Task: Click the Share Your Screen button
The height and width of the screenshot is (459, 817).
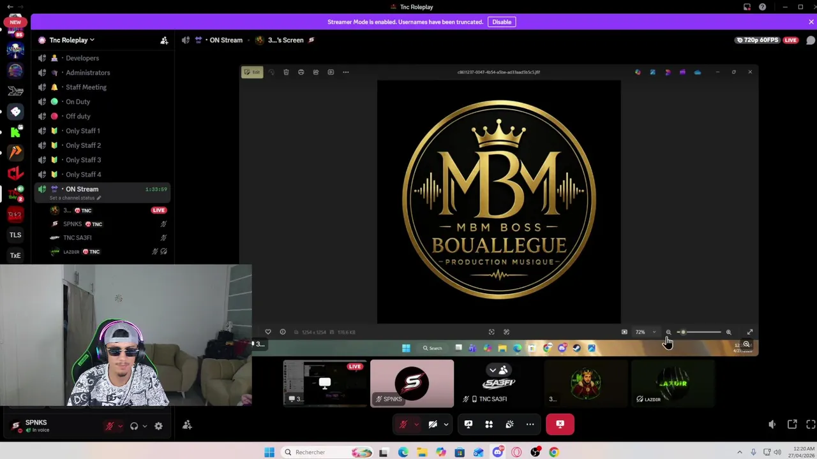Action: pyautogui.click(x=468, y=425)
